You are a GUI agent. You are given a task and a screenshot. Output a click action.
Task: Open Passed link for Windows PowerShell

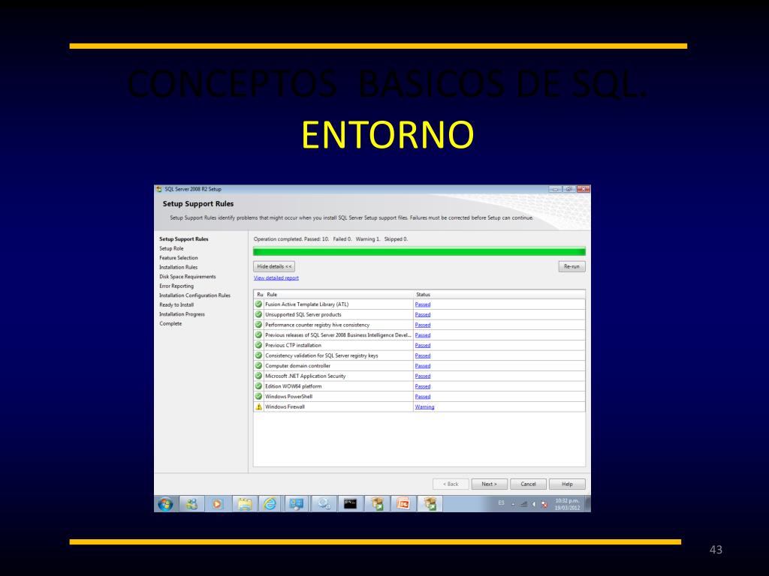coord(422,397)
